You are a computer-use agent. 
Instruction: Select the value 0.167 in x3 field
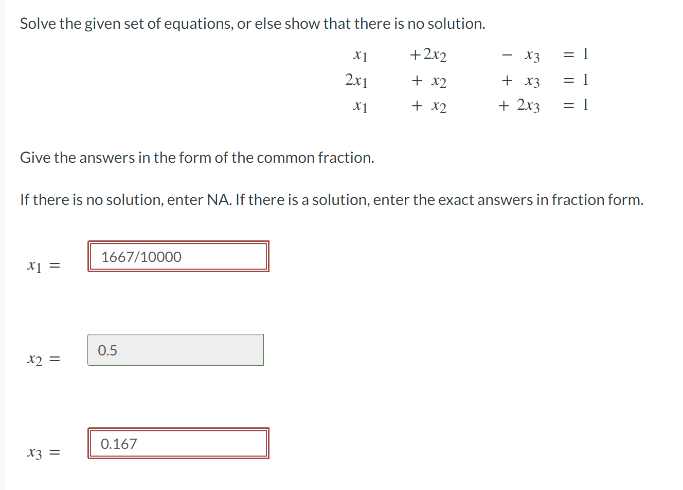119,443
